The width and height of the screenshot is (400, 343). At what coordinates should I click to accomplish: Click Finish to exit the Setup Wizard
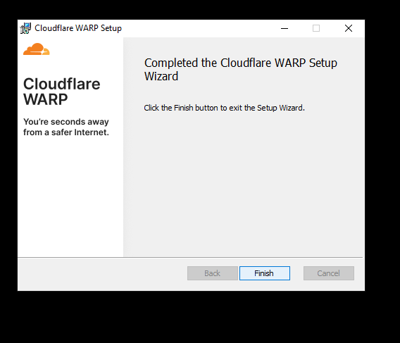click(265, 273)
